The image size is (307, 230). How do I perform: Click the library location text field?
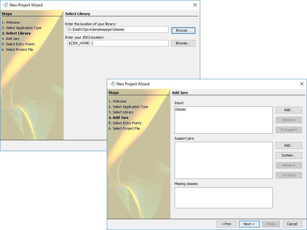[118, 29]
